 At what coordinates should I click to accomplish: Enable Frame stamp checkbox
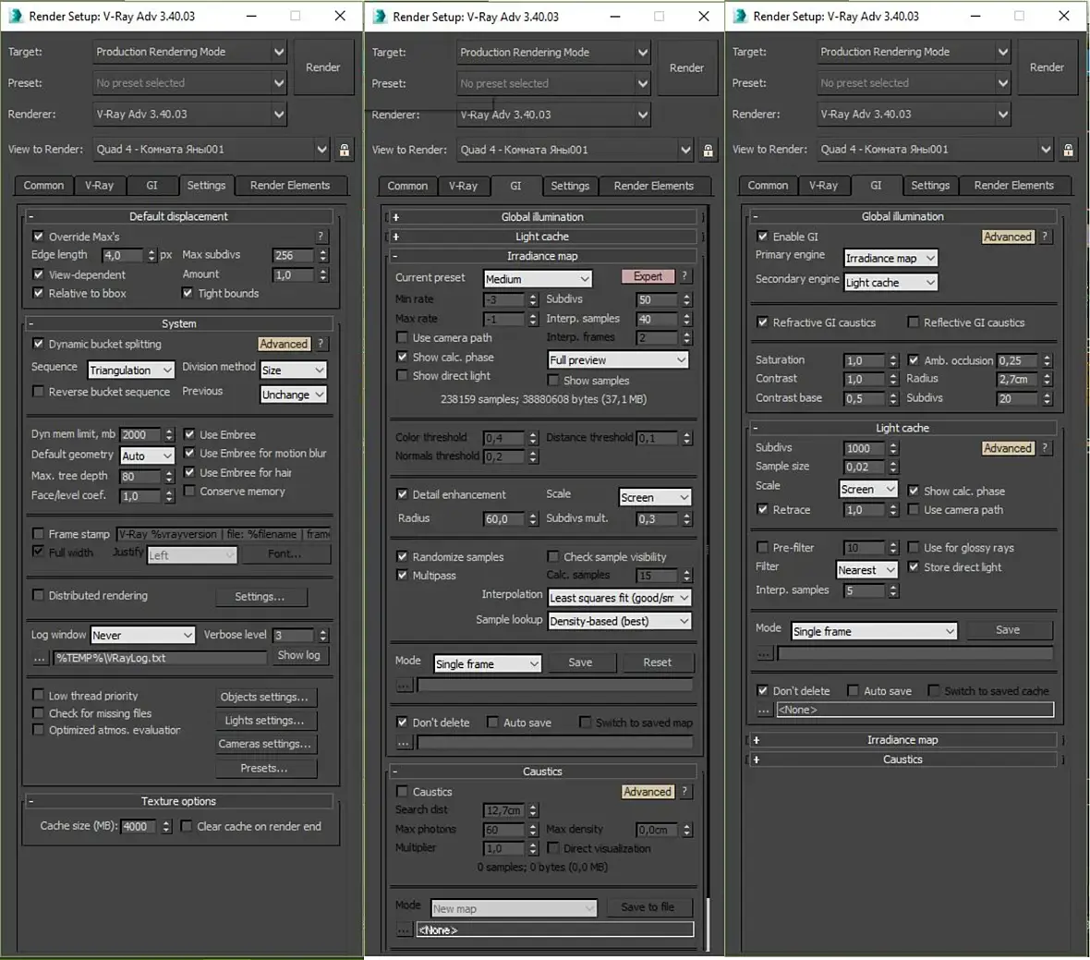click(x=38, y=534)
